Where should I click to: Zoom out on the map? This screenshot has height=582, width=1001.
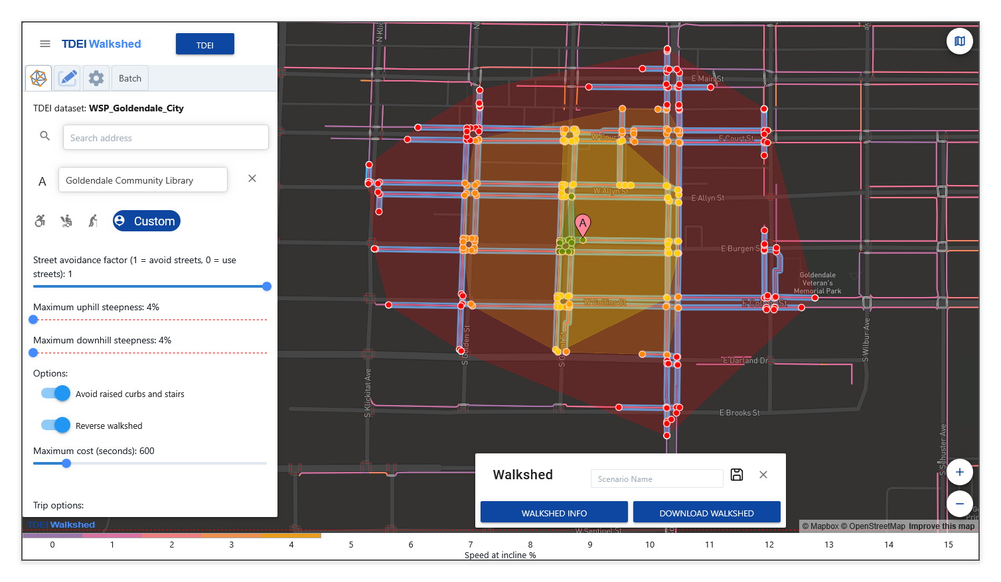(x=959, y=504)
